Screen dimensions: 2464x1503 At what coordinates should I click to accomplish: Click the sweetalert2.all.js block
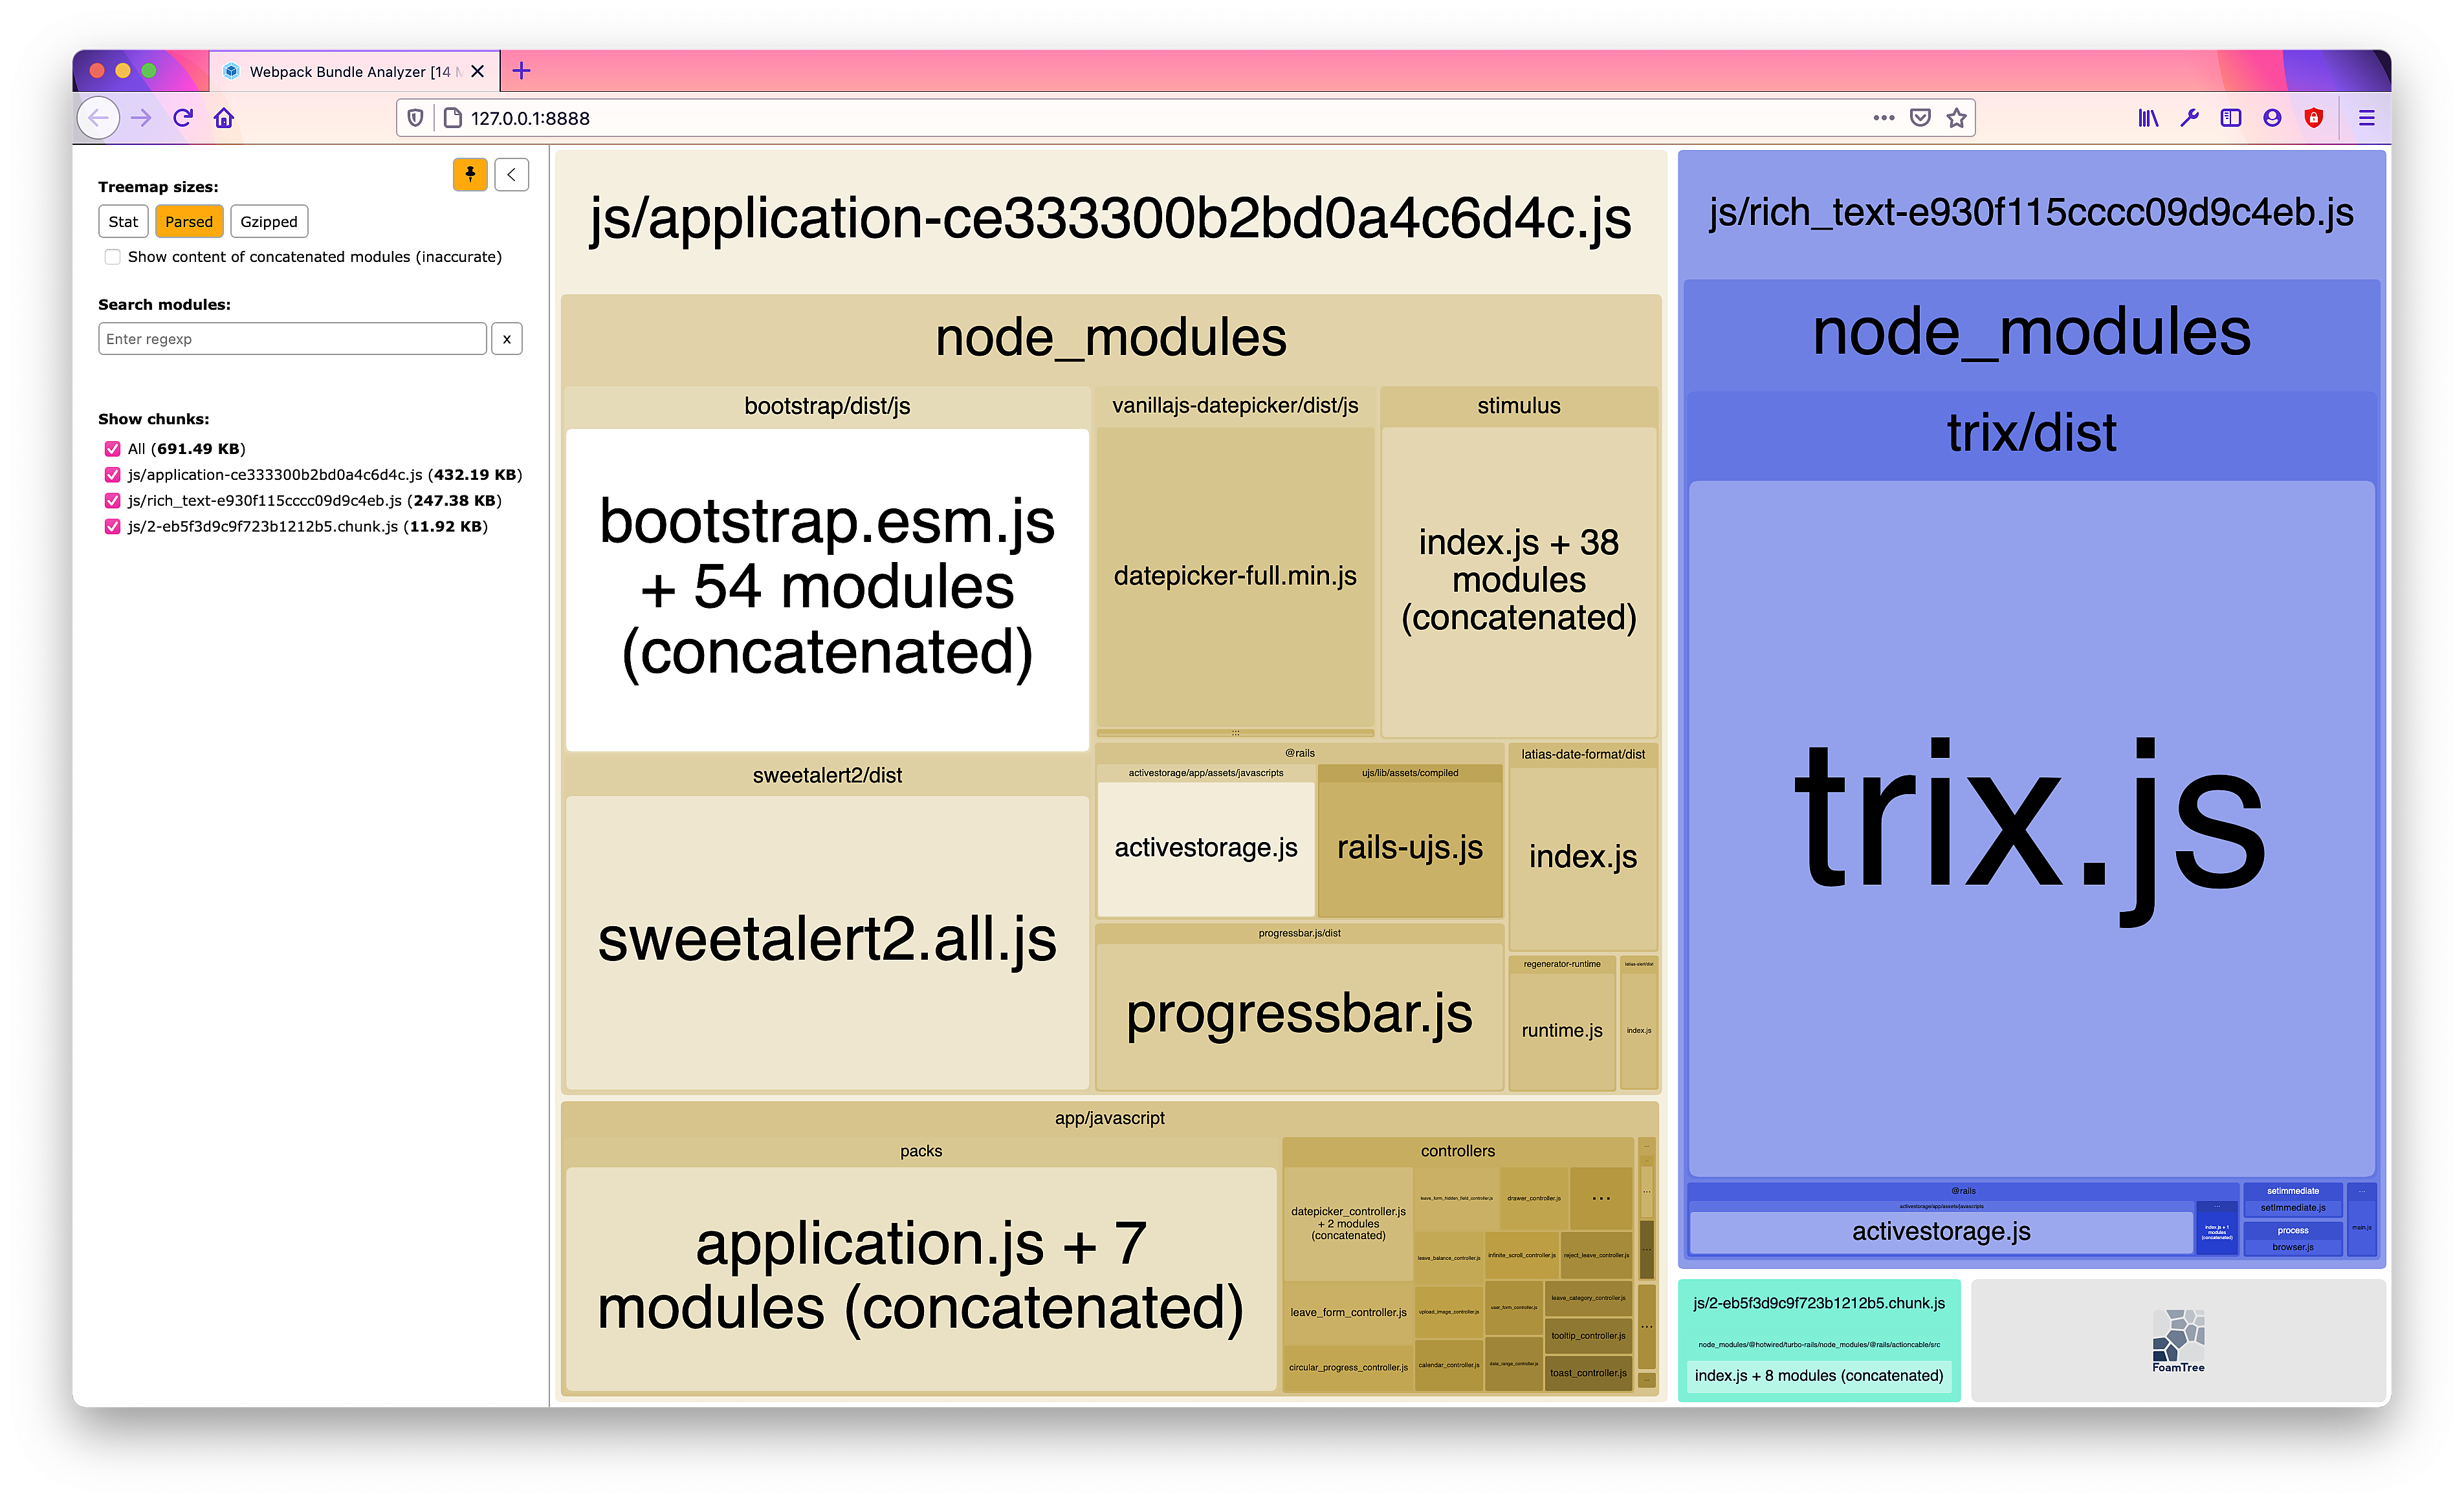827,942
